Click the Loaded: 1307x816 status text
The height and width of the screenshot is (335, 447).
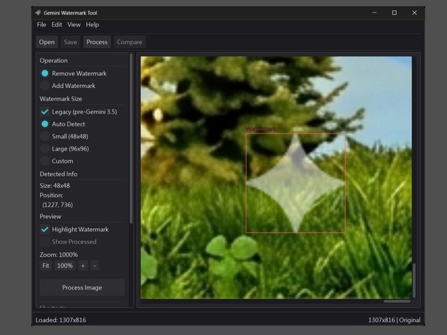[61, 320]
